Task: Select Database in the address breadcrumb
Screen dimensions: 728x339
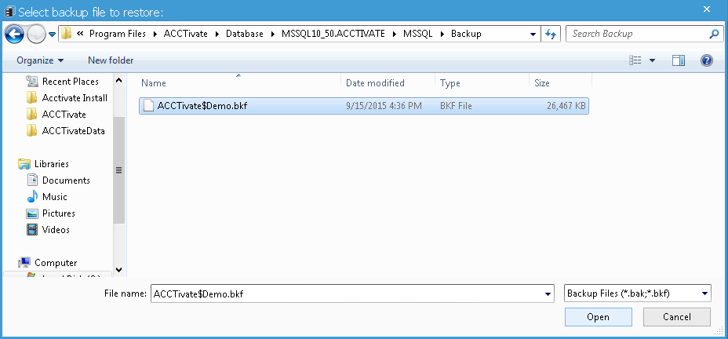Action: point(245,34)
